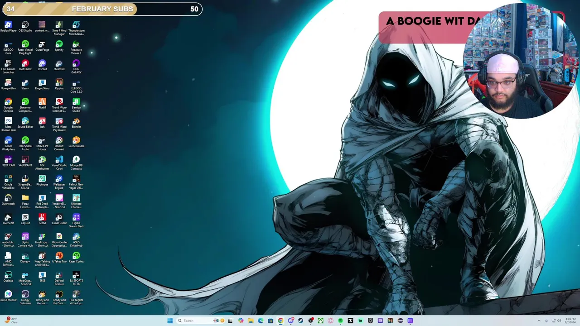This screenshot has width=580, height=326.
Task: Select the Visual Studio Code shortcut
Action: pyautogui.click(x=59, y=163)
